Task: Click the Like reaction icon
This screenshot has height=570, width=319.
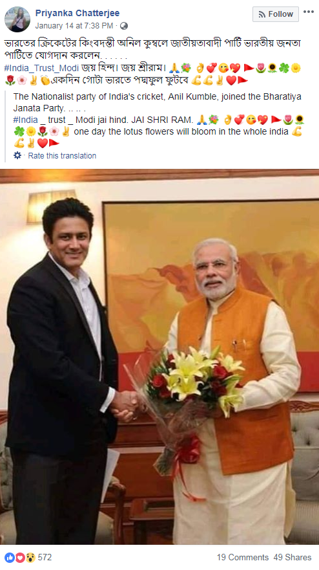Action: [x=8, y=557]
